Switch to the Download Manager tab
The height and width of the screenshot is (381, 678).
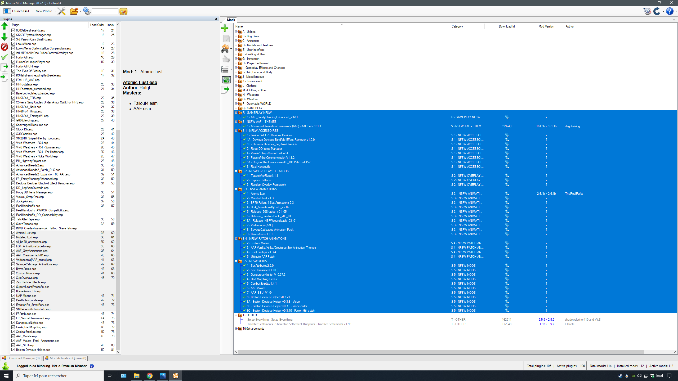coord(21,358)
